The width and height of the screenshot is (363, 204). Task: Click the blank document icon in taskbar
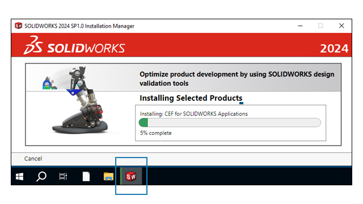pos(86,176)
